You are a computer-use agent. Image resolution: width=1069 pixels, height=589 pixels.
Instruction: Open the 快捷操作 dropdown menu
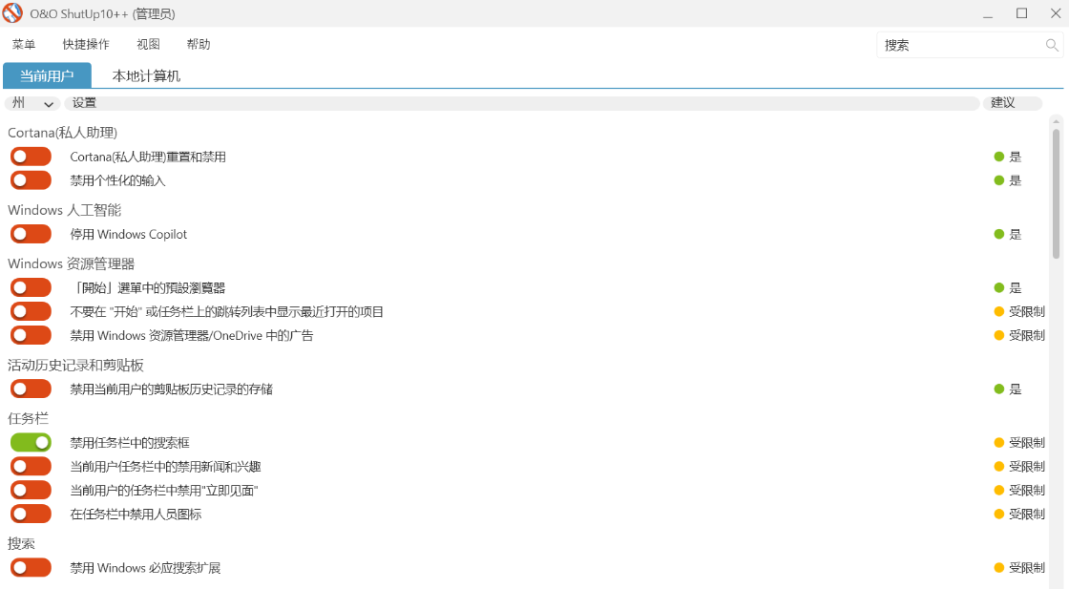coord(86,45)
